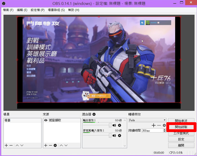The width and height of the screenshot is (197, 156).
Task: Maximize the OBS window
Action: pos(182,3)
